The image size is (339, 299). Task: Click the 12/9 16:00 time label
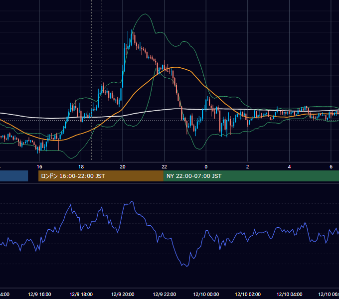tap(39, 294)
